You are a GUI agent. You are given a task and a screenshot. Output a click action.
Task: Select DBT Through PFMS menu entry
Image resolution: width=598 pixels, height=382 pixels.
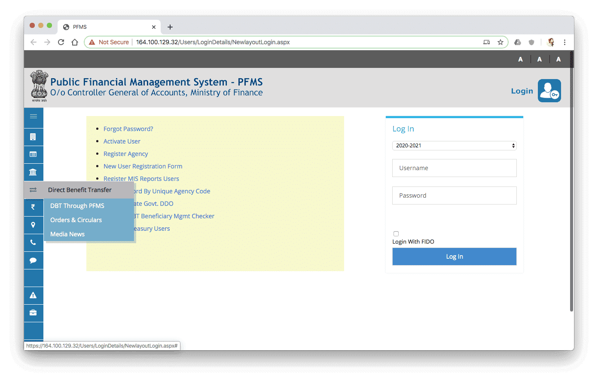[77, 205]
